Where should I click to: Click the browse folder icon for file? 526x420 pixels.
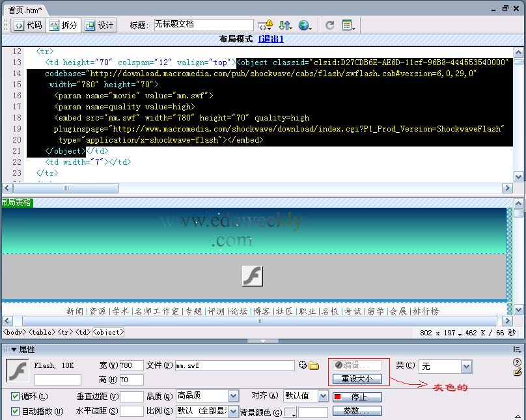(x=313, y=365)
